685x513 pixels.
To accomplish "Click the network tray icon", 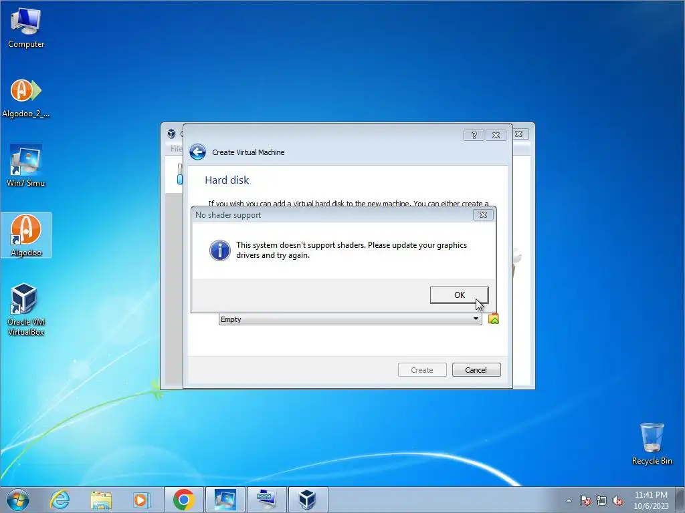I will [x=601, y=500].
